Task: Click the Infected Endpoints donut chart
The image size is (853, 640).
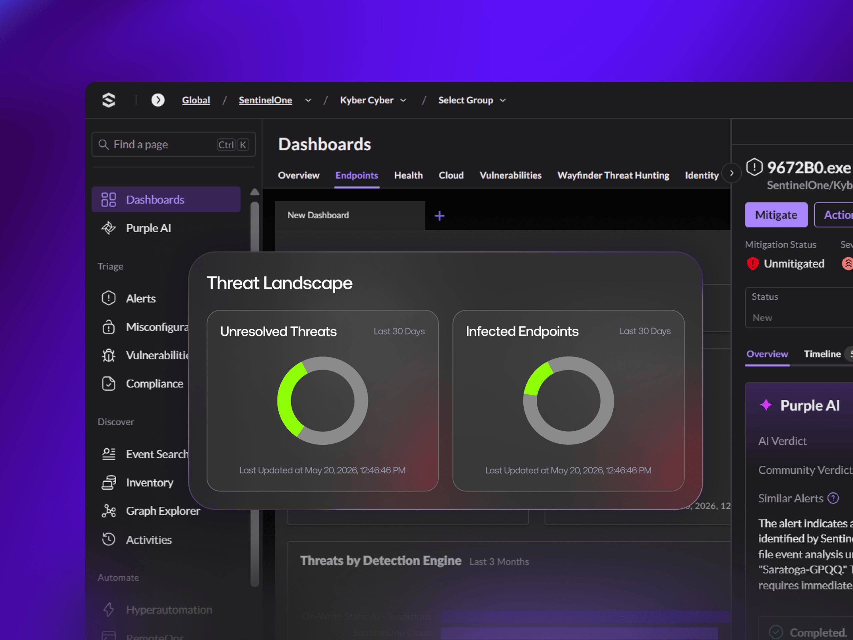Action: click(568, 400)
